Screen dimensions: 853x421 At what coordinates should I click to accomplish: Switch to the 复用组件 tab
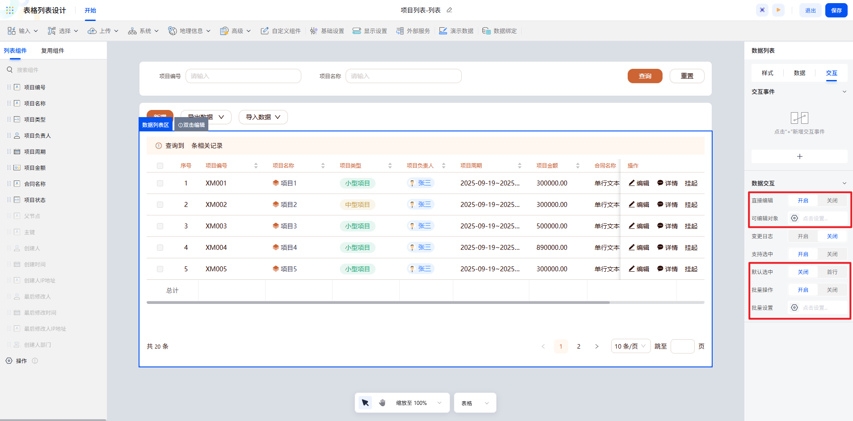tap(53, 51)
